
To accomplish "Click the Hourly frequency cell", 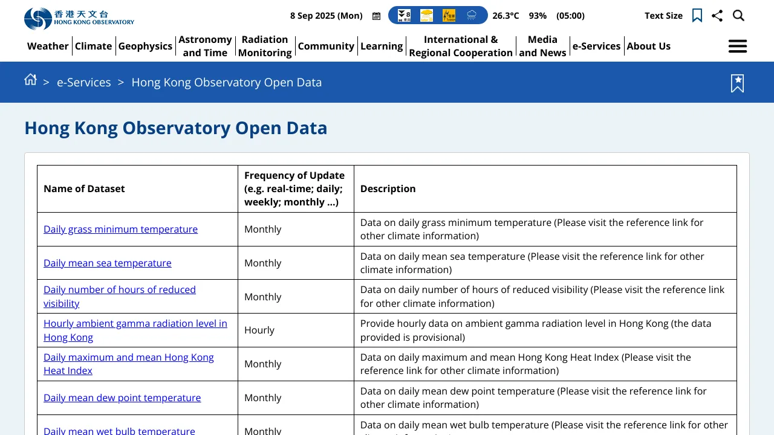I will pos(296,330).
